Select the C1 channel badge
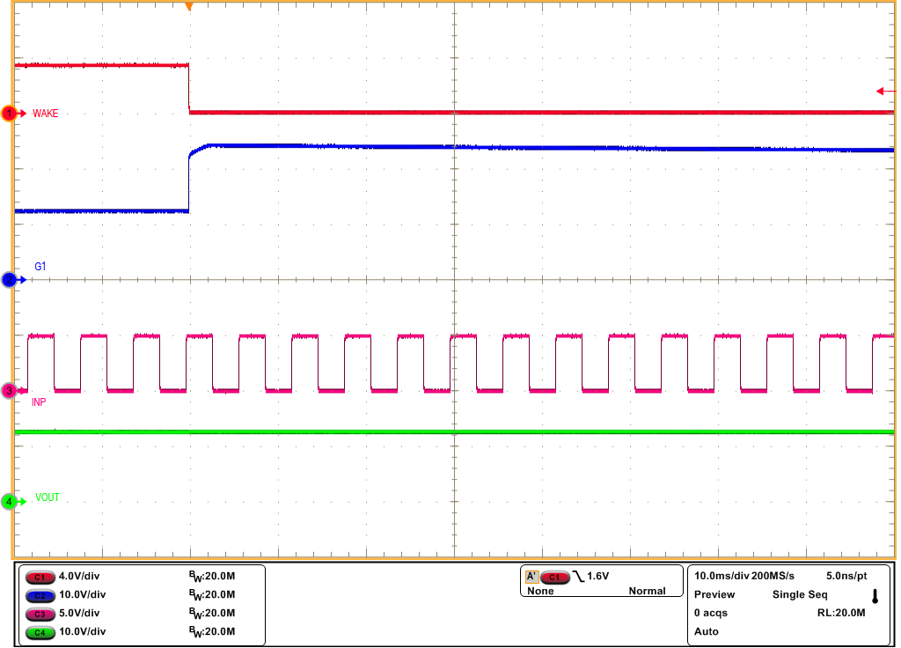The image size is (901, 648). pyautogui.click(x=41, y=576)
